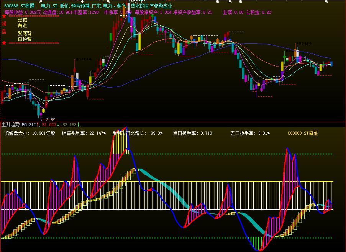346x252 pixels.
Task: Click the white diamond marker at top right
Action: [x=327, y=2]
